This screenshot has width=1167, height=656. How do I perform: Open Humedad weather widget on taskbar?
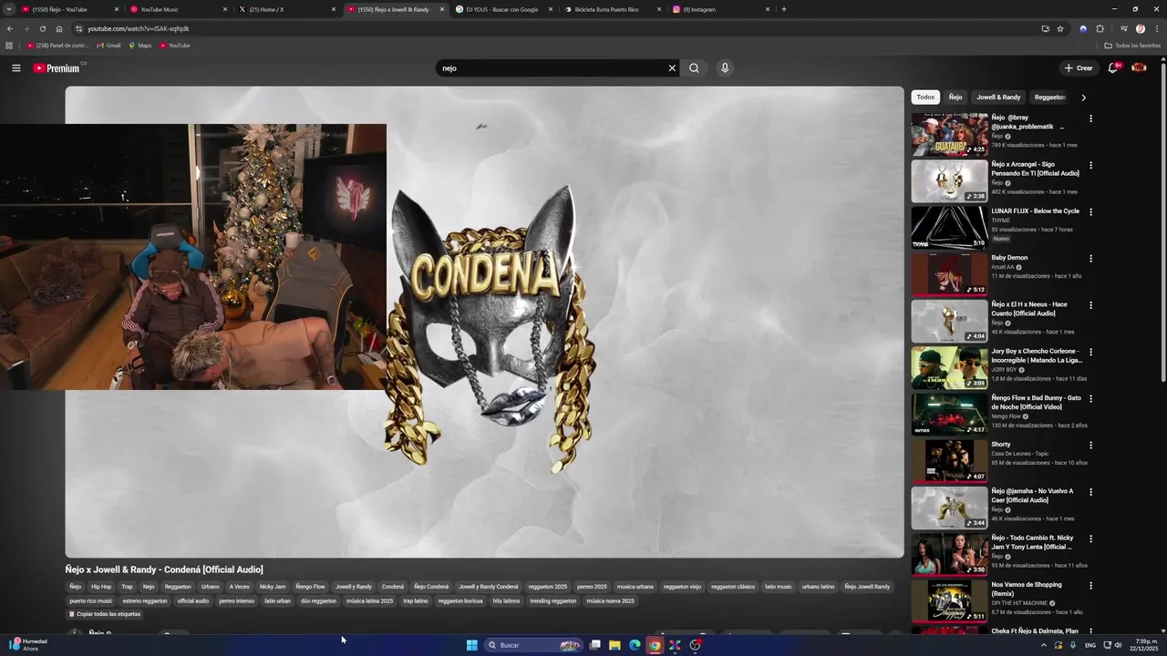coord(29,645)
